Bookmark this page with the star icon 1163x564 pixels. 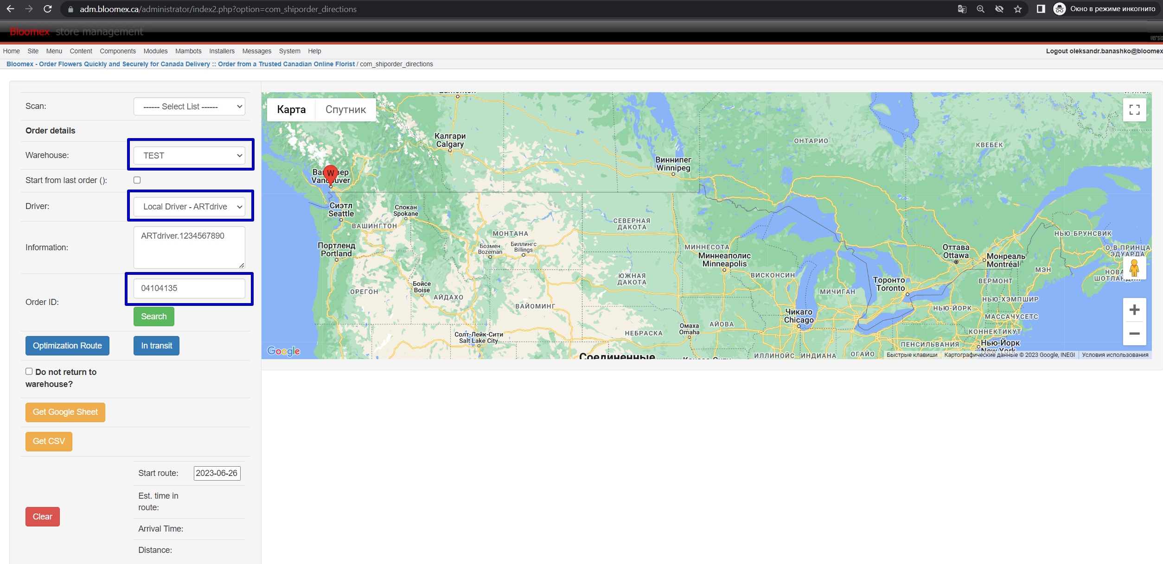click(1018, 9)
